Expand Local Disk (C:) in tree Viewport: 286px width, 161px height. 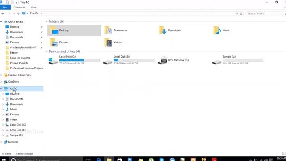pos(3,125)
